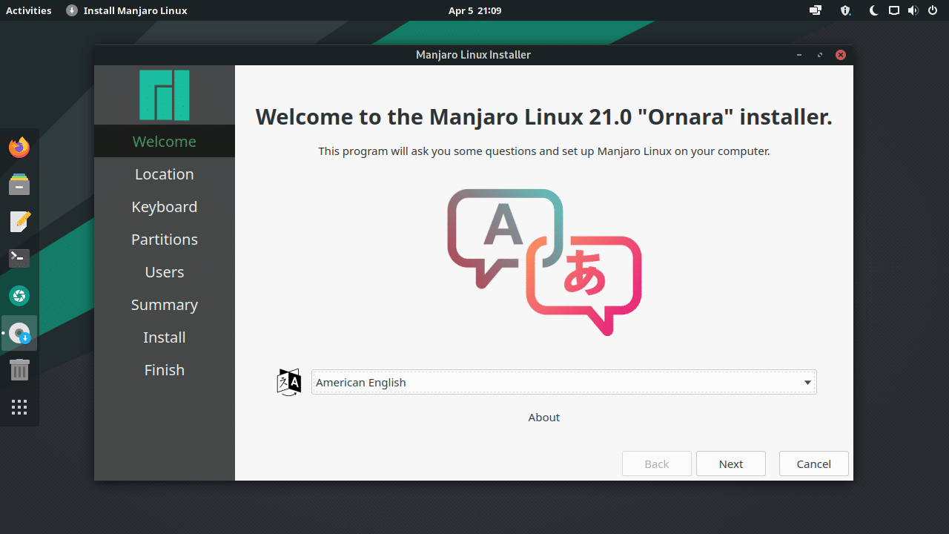Click the power icon in the top bar
Screen dimensions: 949x534
(933, 10)
